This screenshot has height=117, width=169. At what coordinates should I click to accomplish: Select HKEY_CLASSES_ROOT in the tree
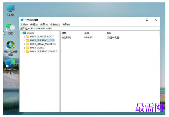(42, 37)
